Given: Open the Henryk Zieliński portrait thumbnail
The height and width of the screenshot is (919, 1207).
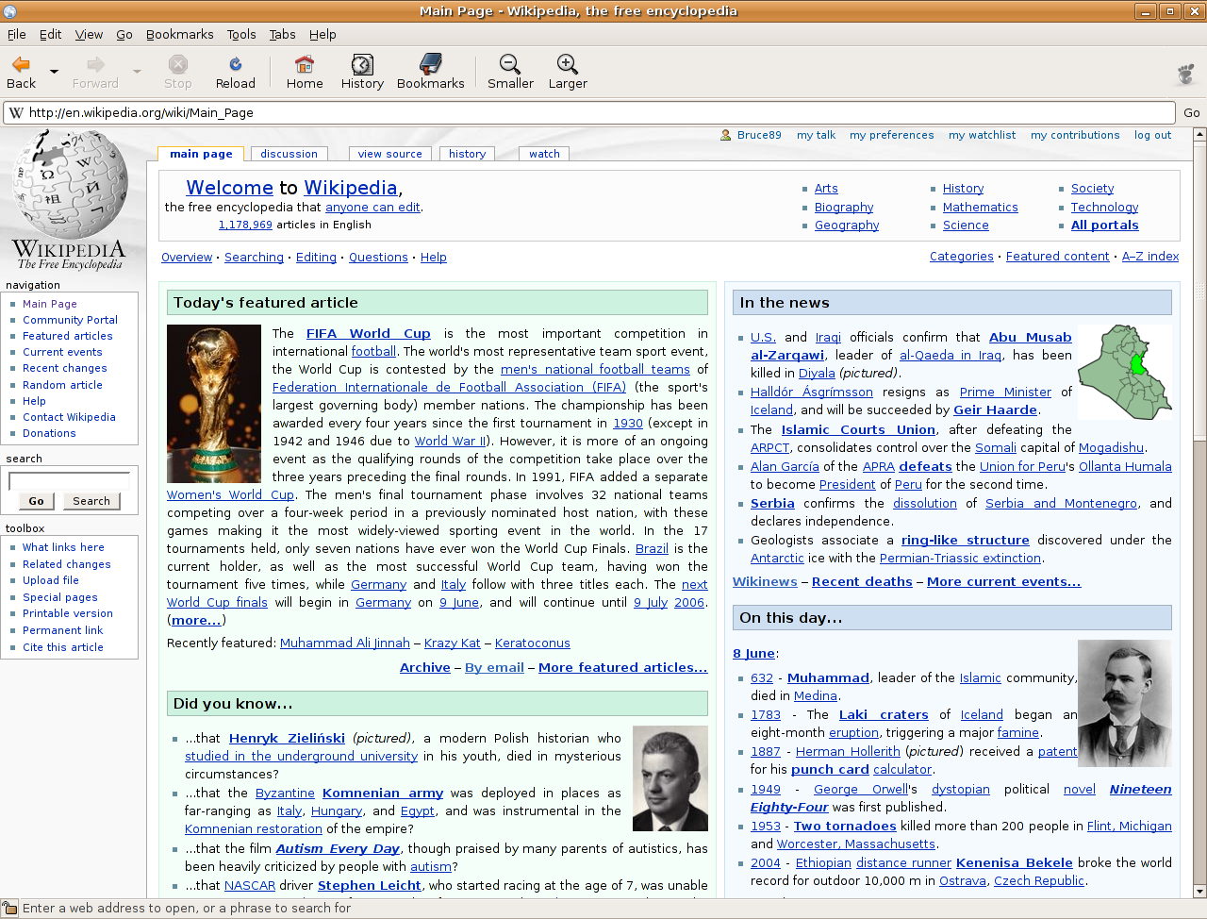Looking at the screenshot, I should tap(670, 778).
